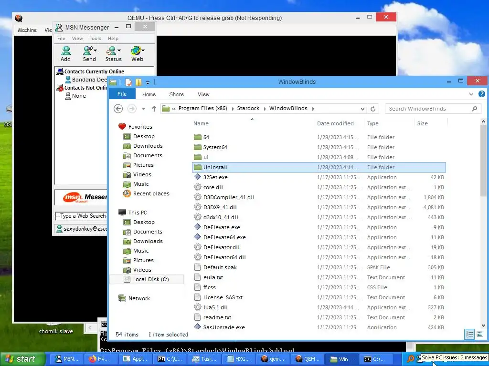The image size is (489, 366).
Task: Switch to the Home ribbon tab
Action: click(x=149, y=94)
